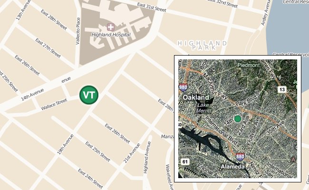Click the 21st Avenue street label

[x=132, y=153]
